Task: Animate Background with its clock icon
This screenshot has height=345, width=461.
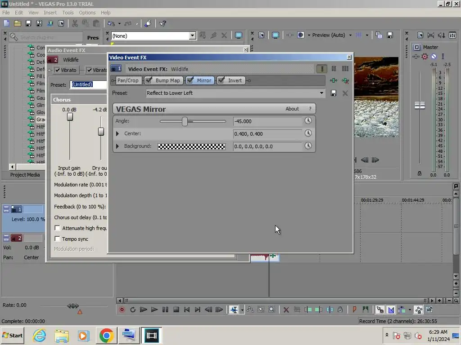Action: 308,146
